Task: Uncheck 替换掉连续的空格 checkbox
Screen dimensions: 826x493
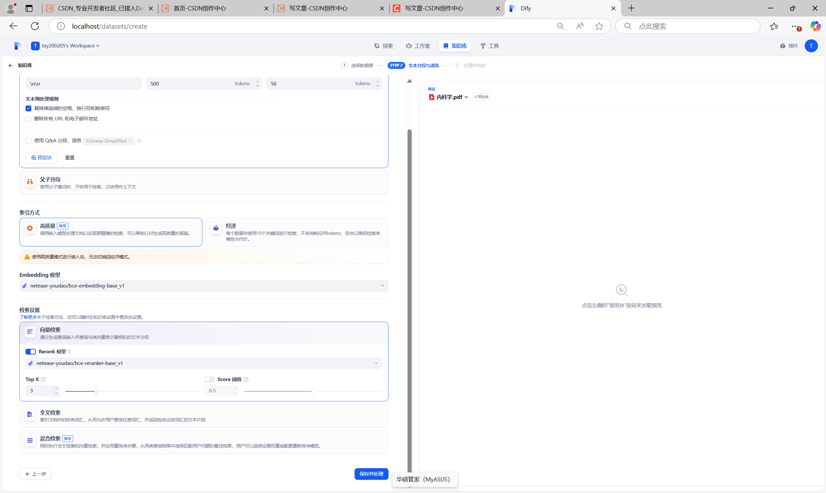Action: [x=29, y=108]
